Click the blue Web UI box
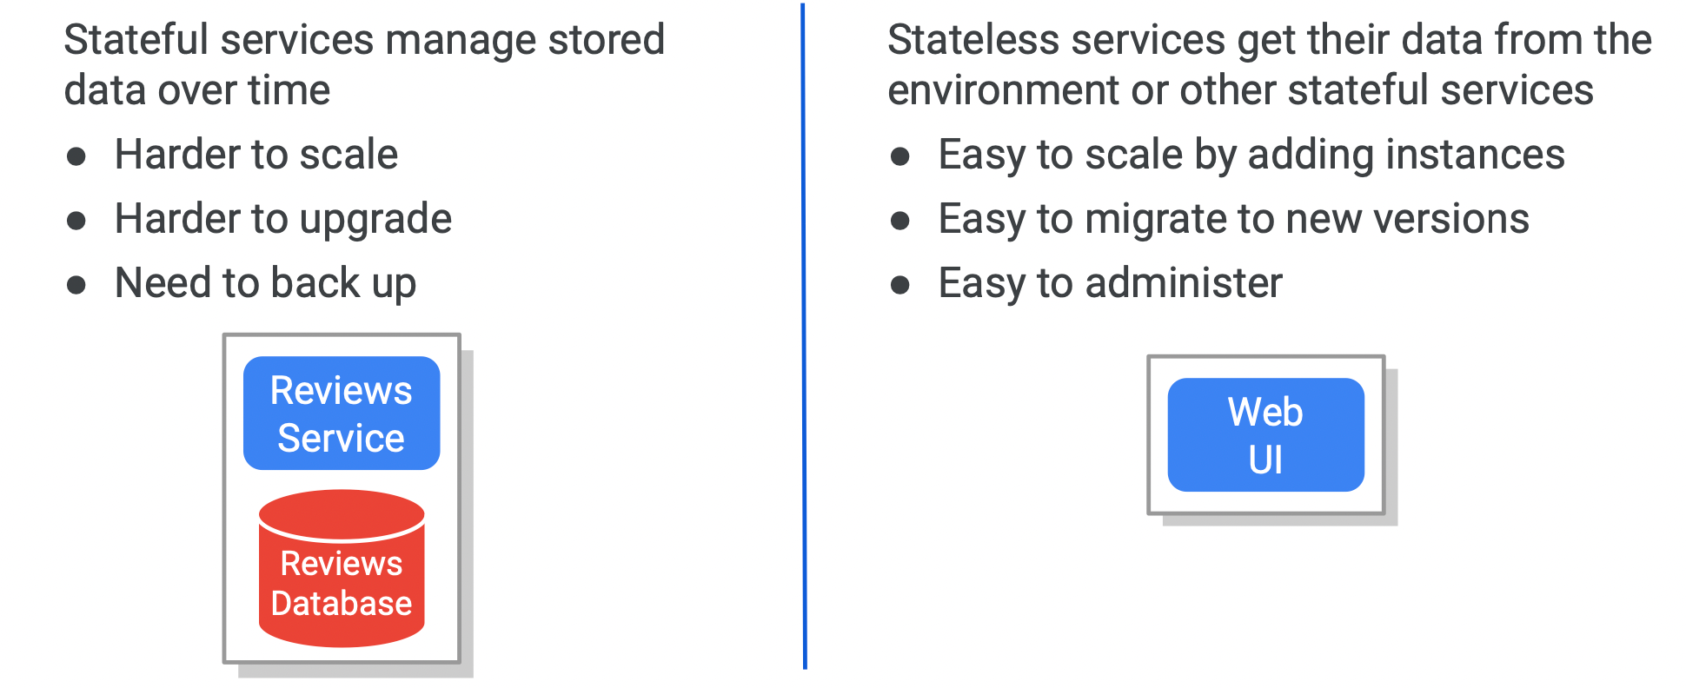The width and height of the screenshot is (1686, 688). pos(1265,435)
